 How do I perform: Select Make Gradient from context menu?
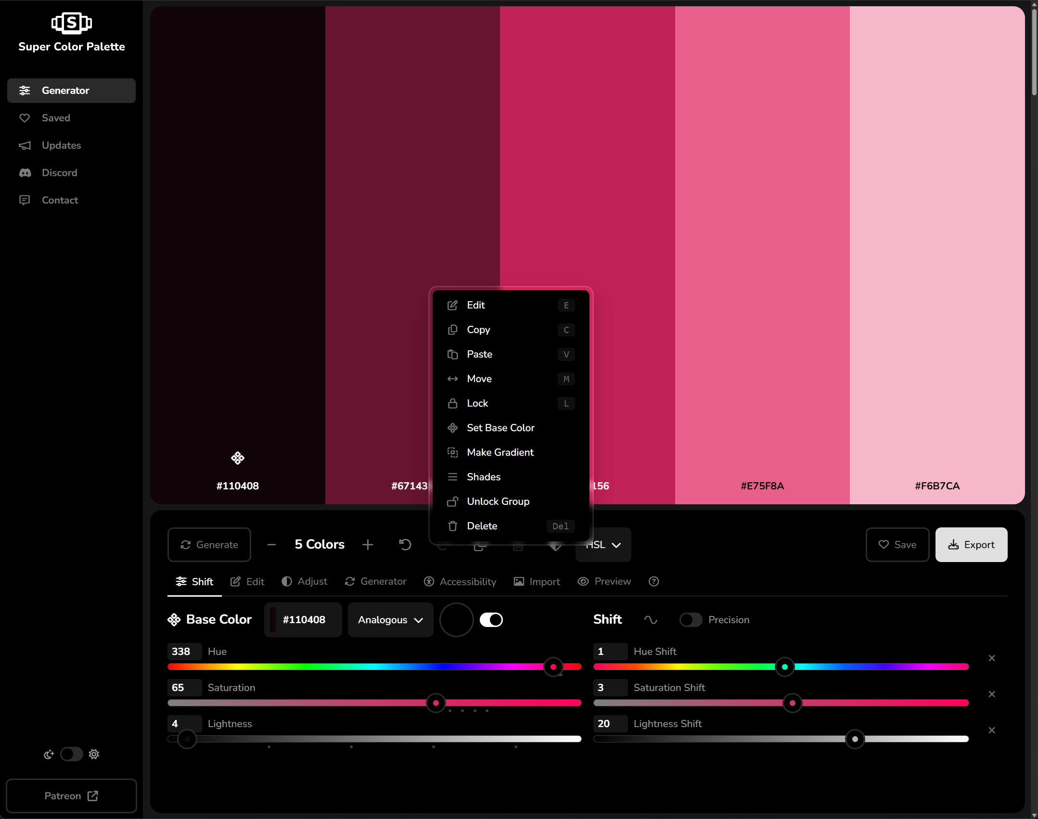tap(500, 452)
